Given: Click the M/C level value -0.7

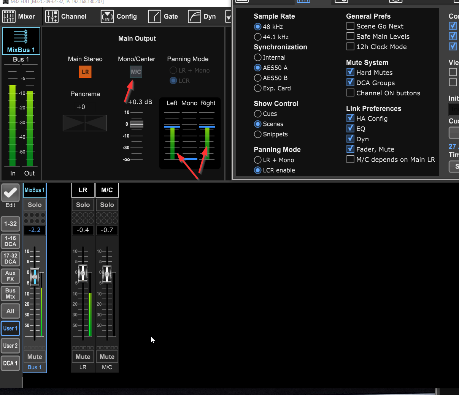Looking at the screenshot, I should point(107,230).
